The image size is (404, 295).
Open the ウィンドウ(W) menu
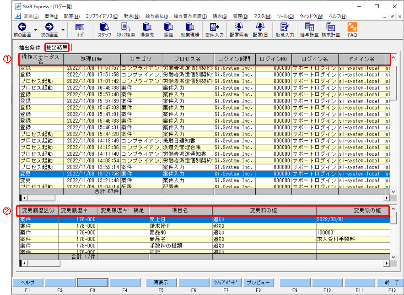[x=311, y=16]
